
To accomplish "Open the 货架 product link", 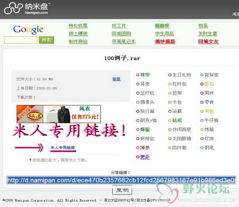I will point(177,93).
